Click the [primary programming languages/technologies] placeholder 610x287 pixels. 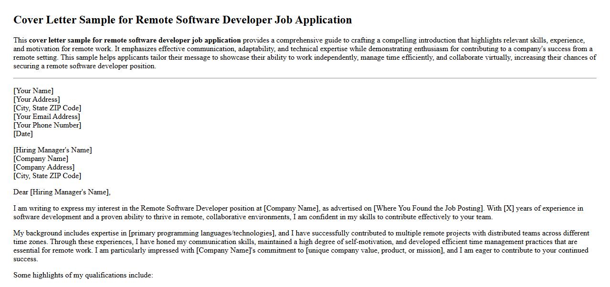[202, 233]
